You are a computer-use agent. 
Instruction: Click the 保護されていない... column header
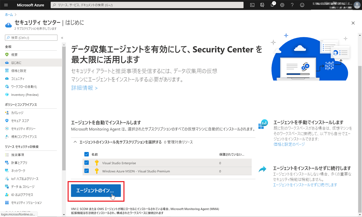[232, 154]
